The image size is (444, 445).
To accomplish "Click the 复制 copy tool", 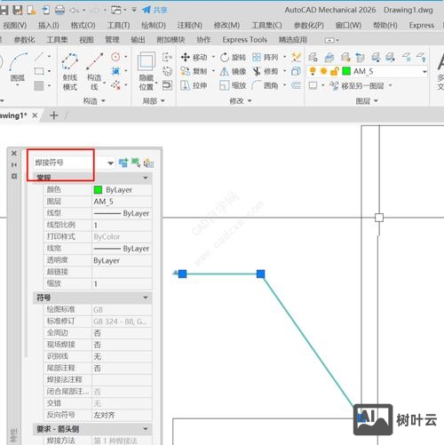I will click(x=194, y=71).
